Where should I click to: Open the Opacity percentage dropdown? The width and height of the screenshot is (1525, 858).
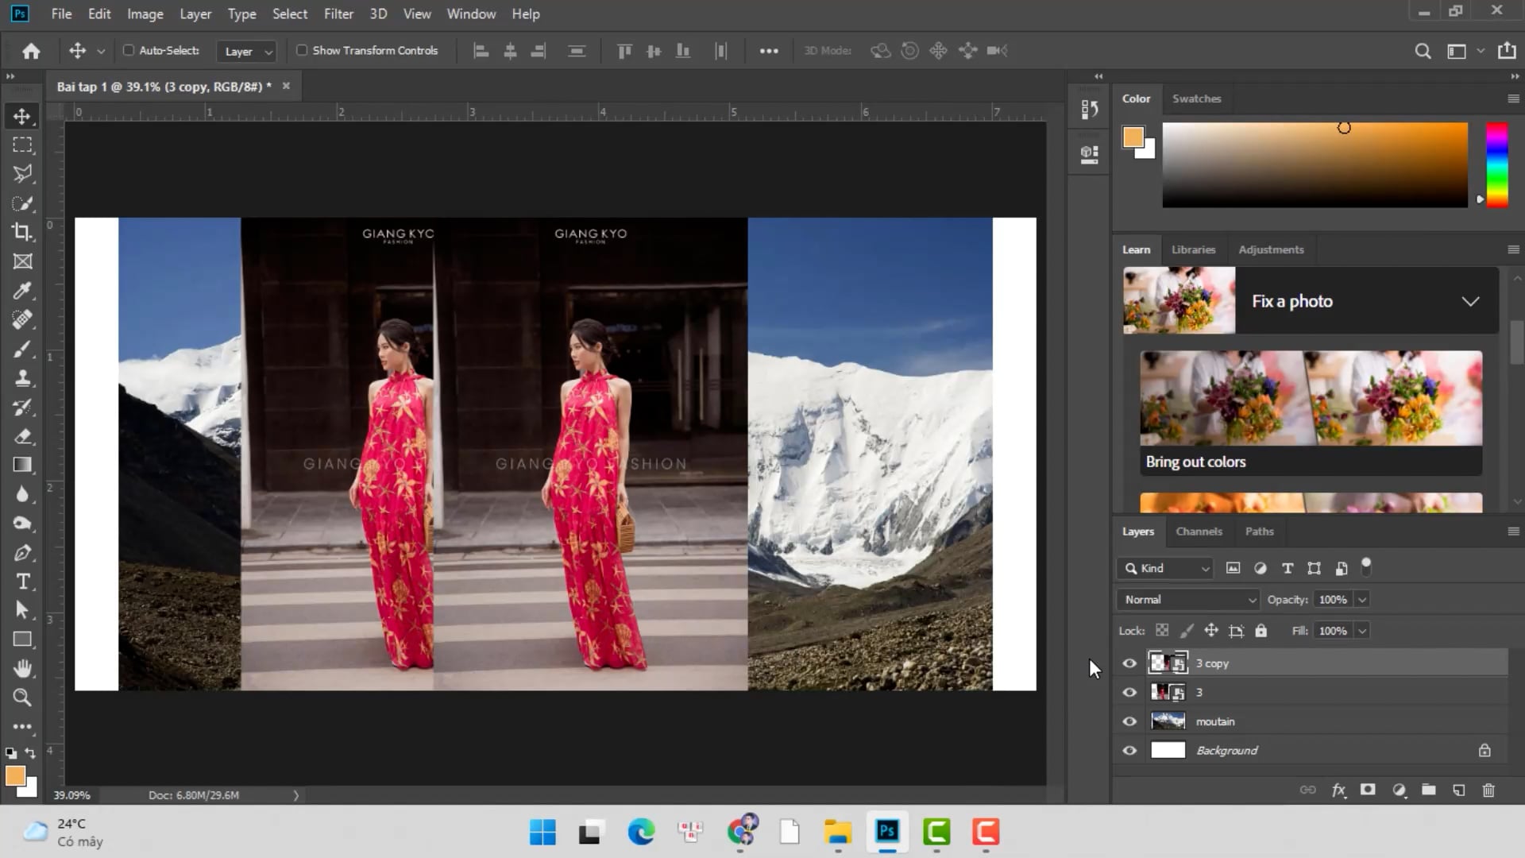1361,599
